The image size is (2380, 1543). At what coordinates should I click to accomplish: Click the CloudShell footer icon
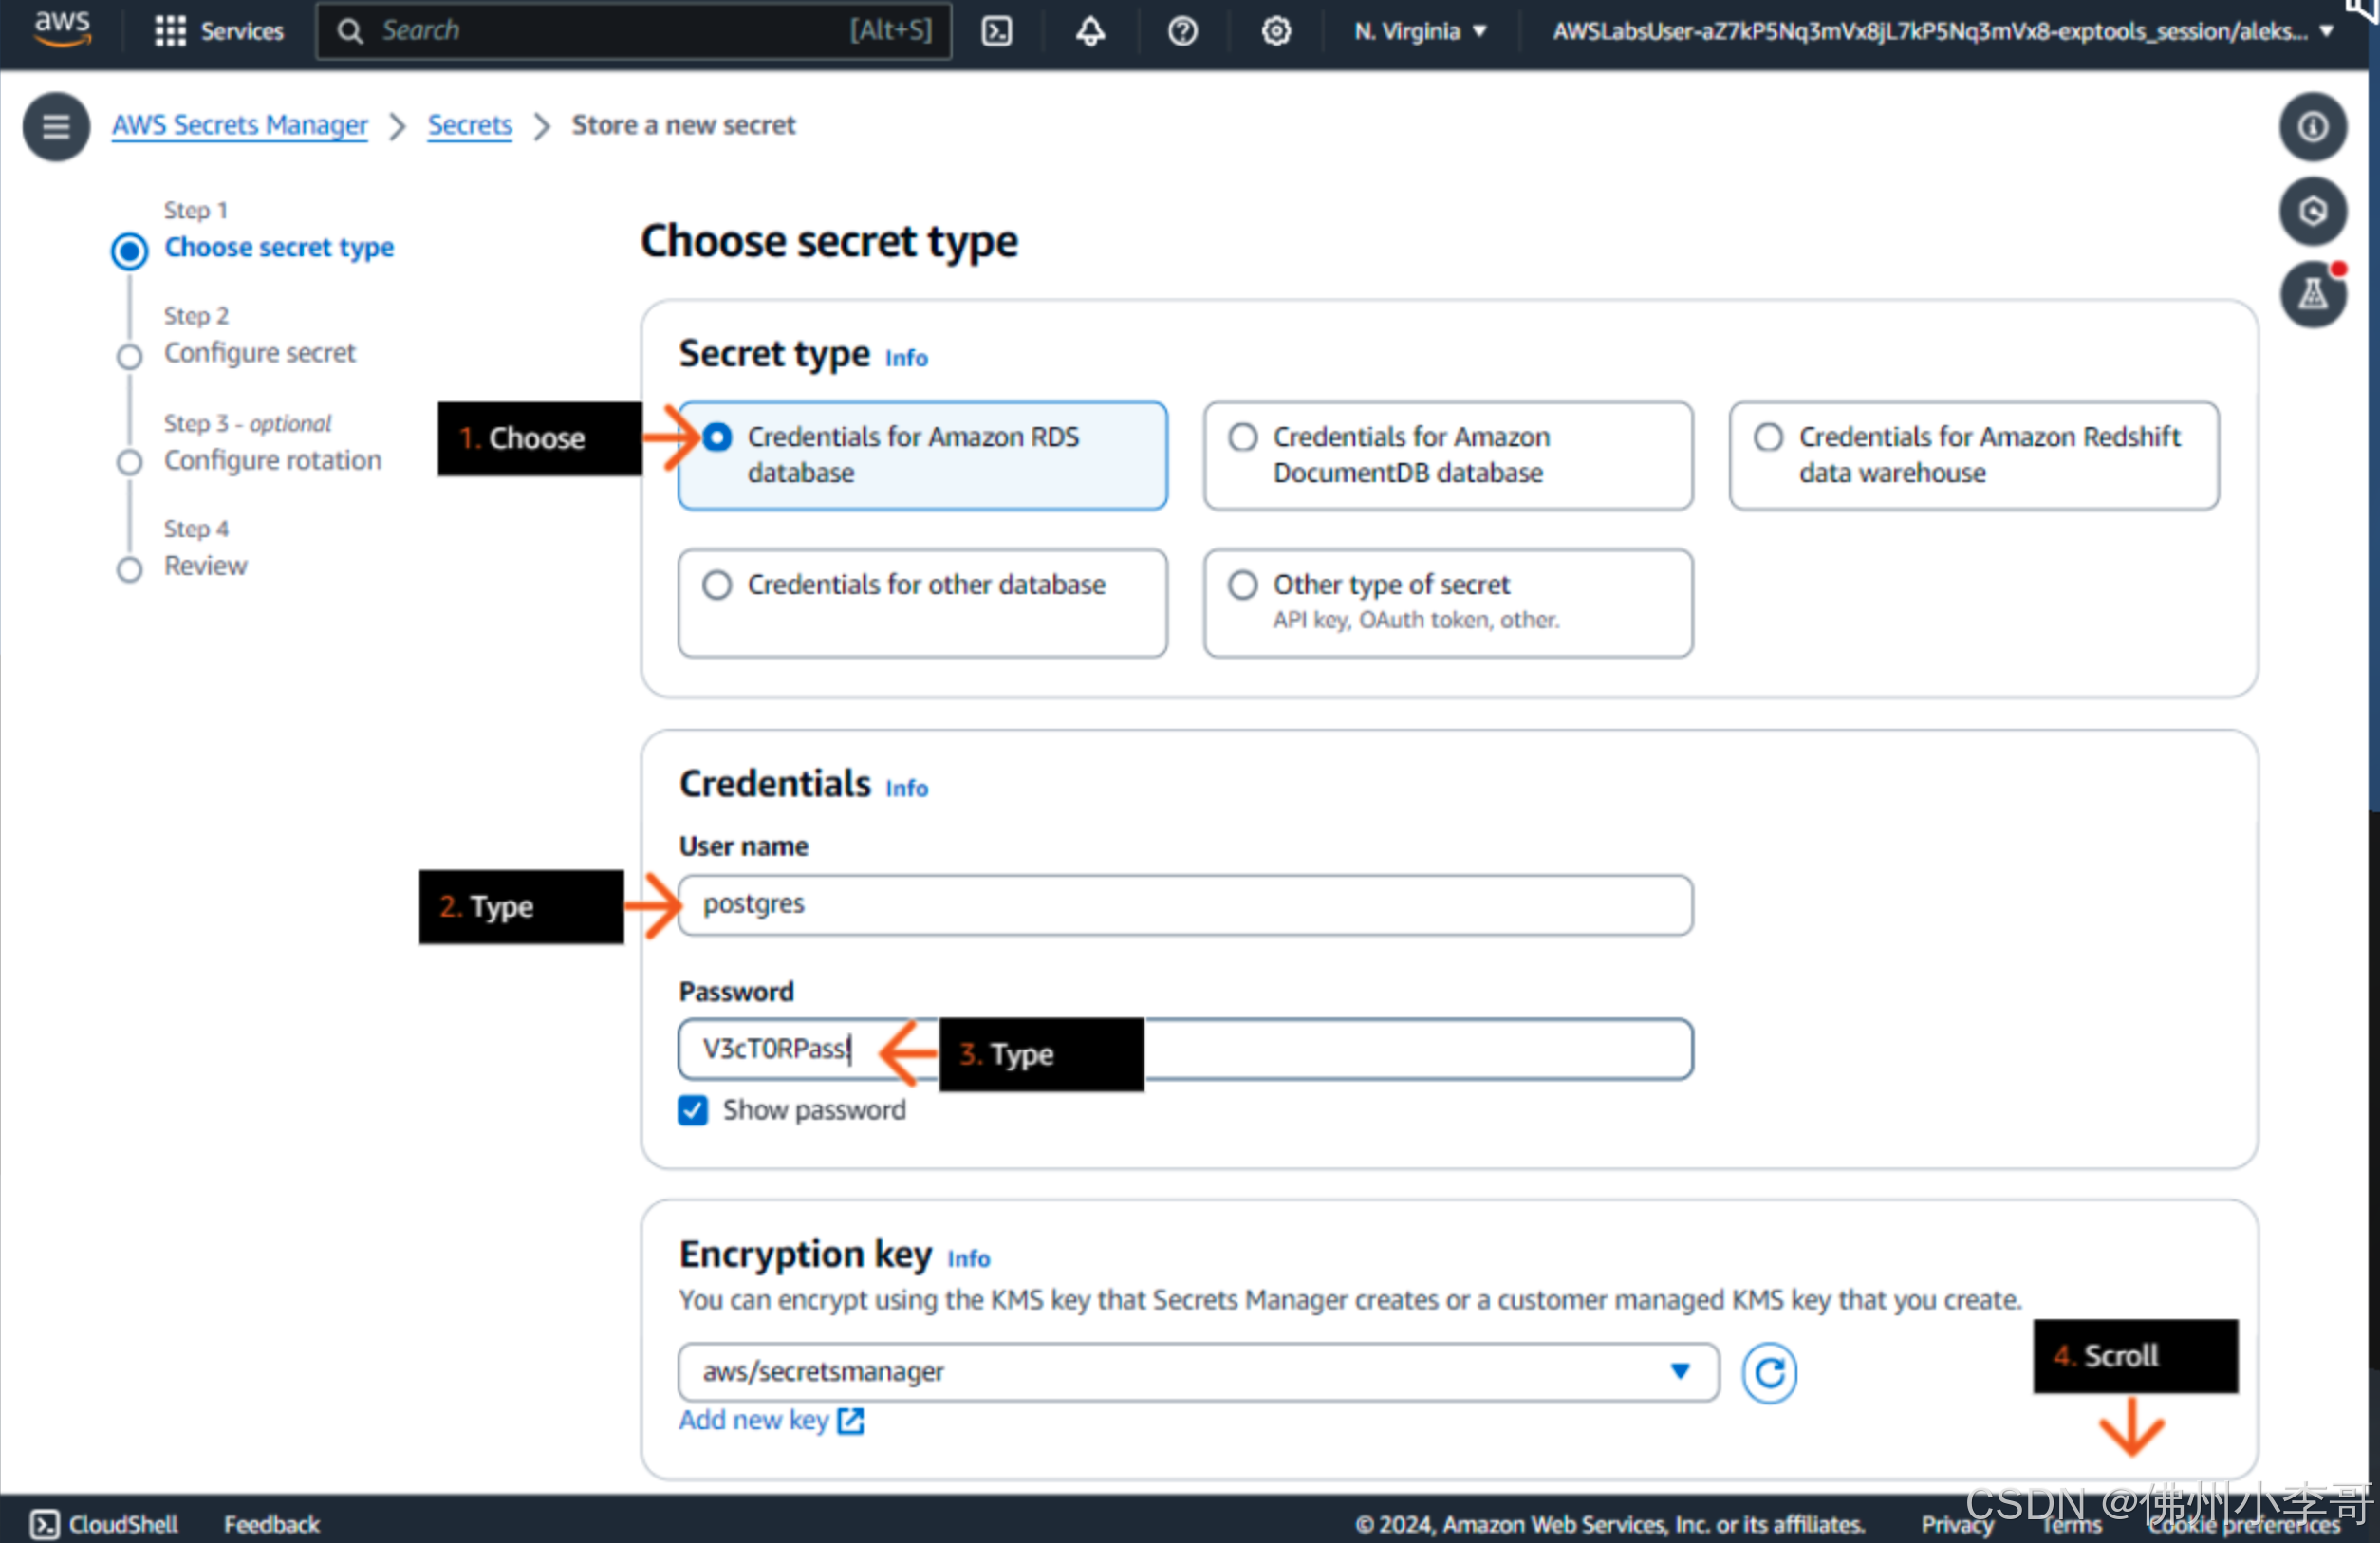(45, 1524)
